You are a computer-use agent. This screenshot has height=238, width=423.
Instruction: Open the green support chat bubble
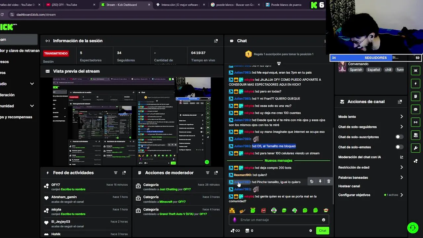tap(412, 228)
